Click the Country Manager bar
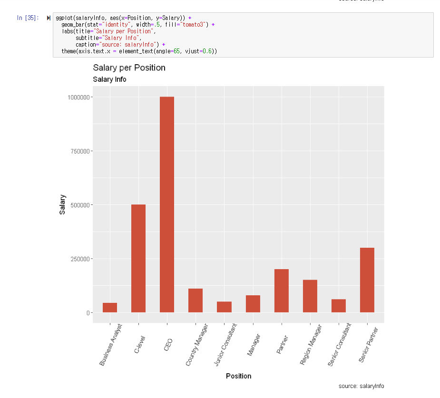440x398 pixels. point(196,301)
